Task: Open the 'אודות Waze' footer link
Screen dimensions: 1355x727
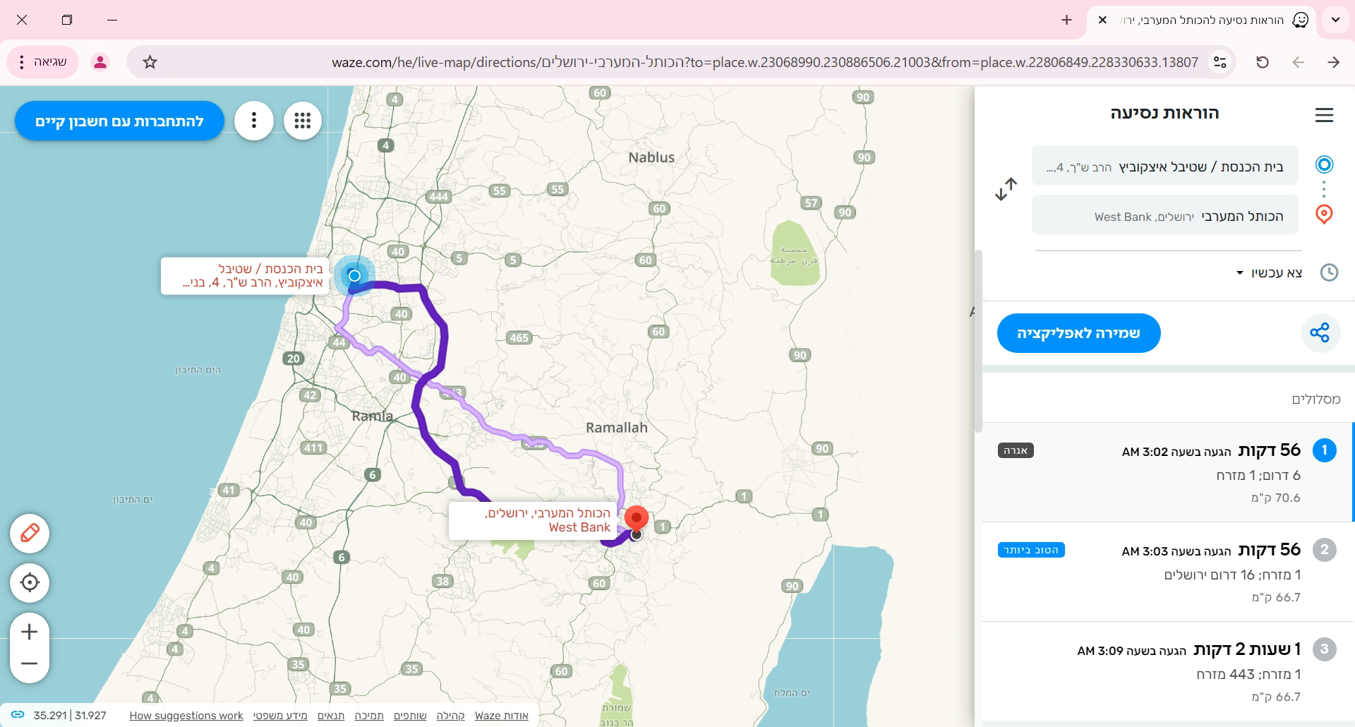Action: coord(501,715)
